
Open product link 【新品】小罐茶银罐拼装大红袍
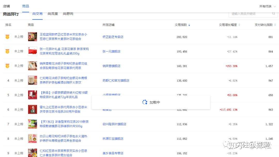(x=64, y=95)
